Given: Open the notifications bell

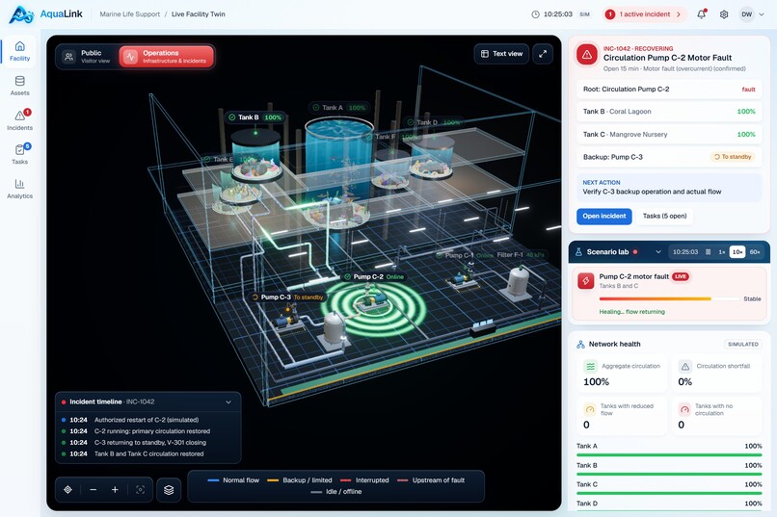Looking at the screenshot, I should pyautogui.click(x=701, y=14).
